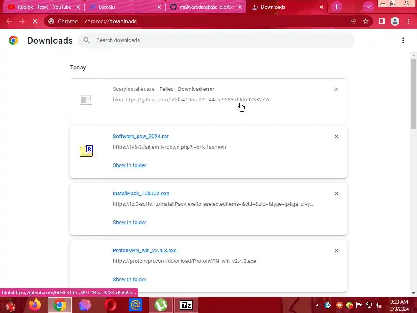Close the Lorealis tab
The image size is (417, 313).
159,7
